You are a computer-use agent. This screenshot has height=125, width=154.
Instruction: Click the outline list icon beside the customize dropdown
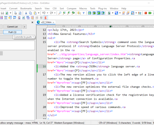click(x=140, y=13)
